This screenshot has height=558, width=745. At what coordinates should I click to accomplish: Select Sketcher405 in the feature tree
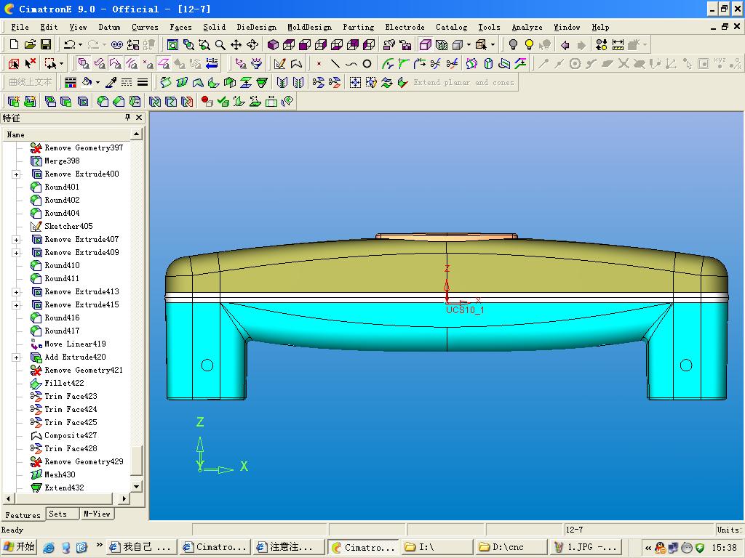68,226
